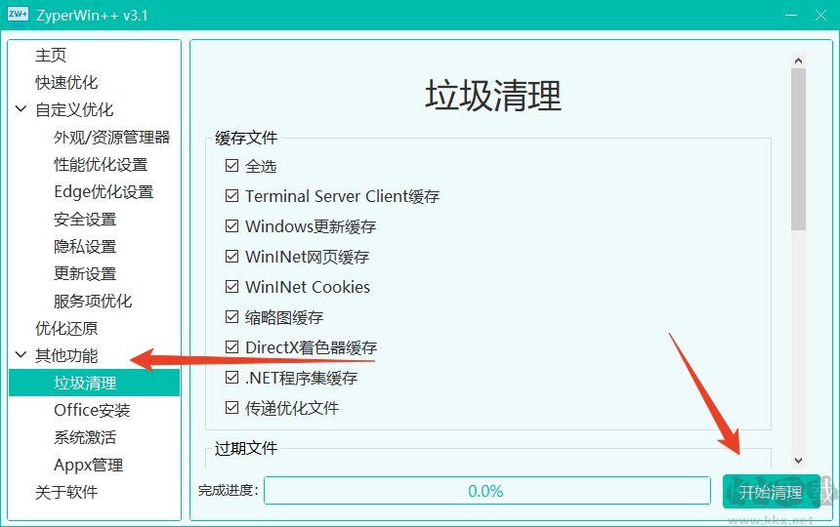Open 系统激活 page
This screenshot has width=840, height=527.
coord(85,437)
